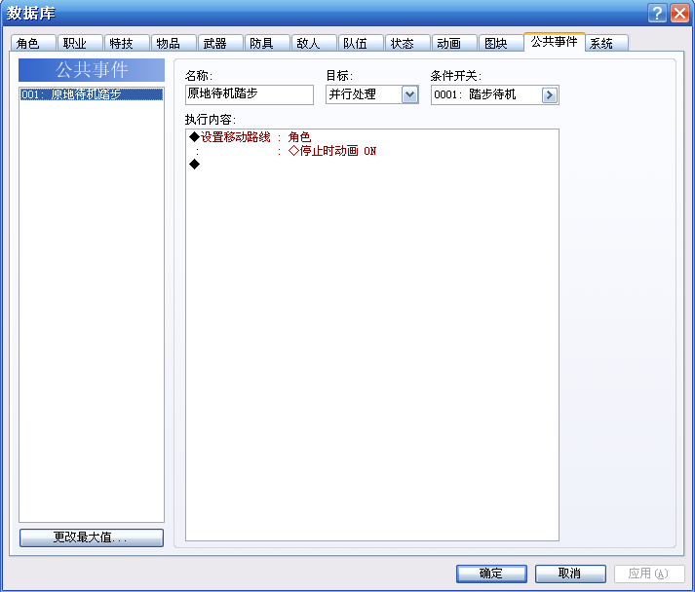The height and width of the screenshot is (592, 695).
Task: Click the 公共事件 tab
Action: click(554, 42)
